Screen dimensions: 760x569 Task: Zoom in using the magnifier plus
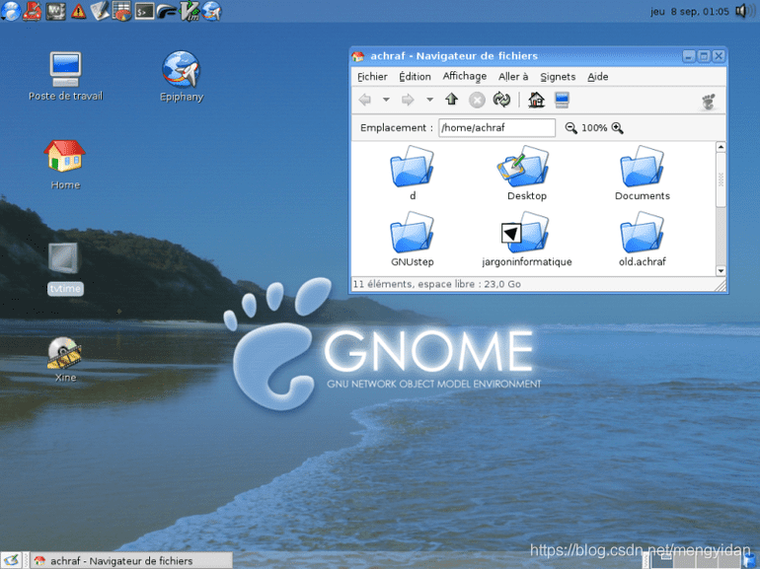tap(617, 128)
